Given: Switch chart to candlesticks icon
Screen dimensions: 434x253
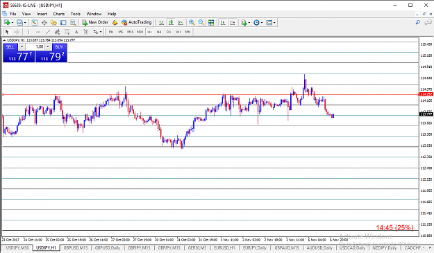Looking at the screenshot, I should (x=171, y=23).
